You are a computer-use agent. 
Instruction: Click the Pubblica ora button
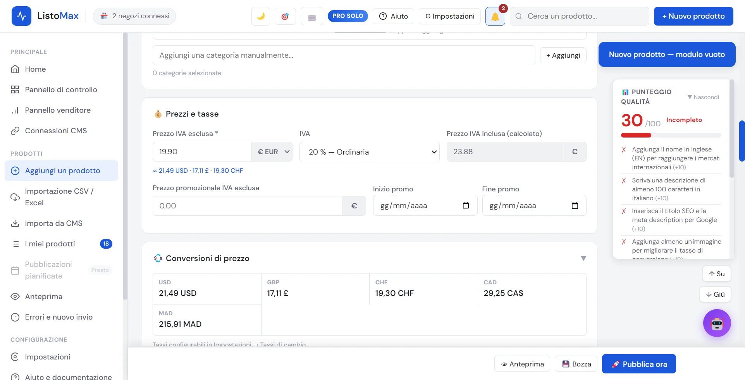tap(639, 364)
